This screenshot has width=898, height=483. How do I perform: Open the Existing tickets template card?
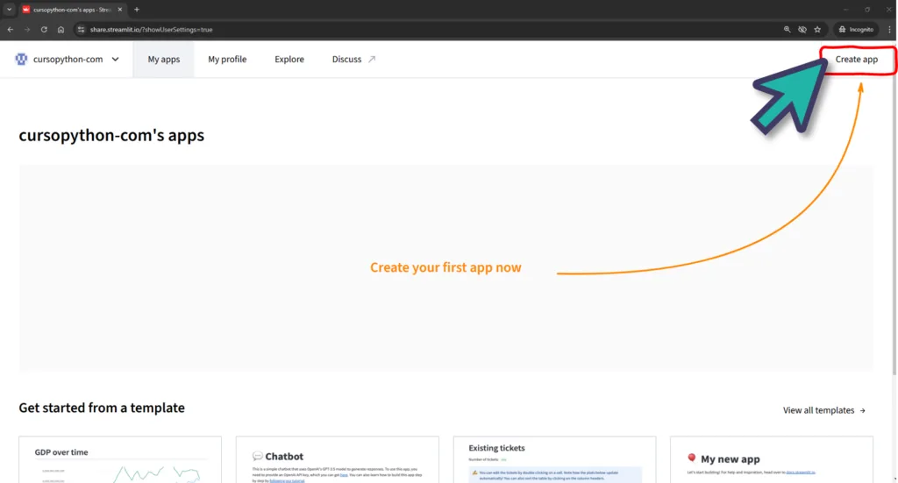point(554,459)
